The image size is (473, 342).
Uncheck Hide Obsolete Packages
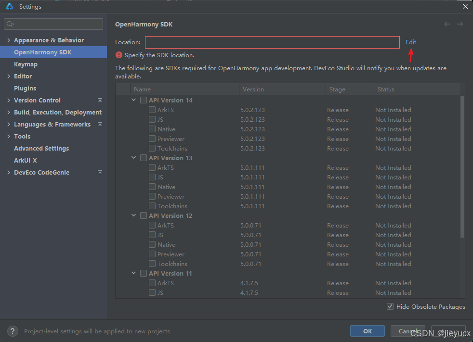tap(390, 306)
